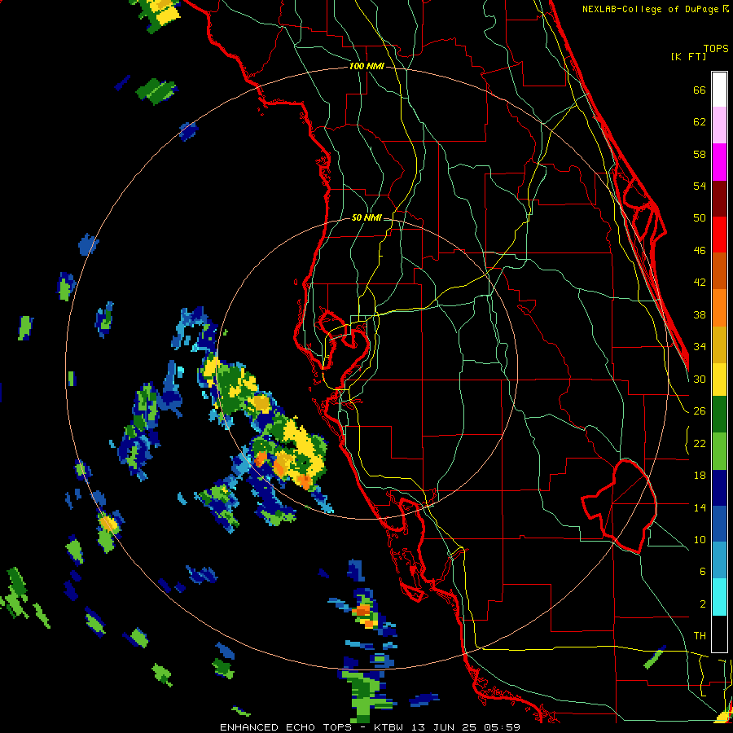Click the '13 JUN 25' date text
This screenshot has height=733, width=733.
click(x=443, y=727)
